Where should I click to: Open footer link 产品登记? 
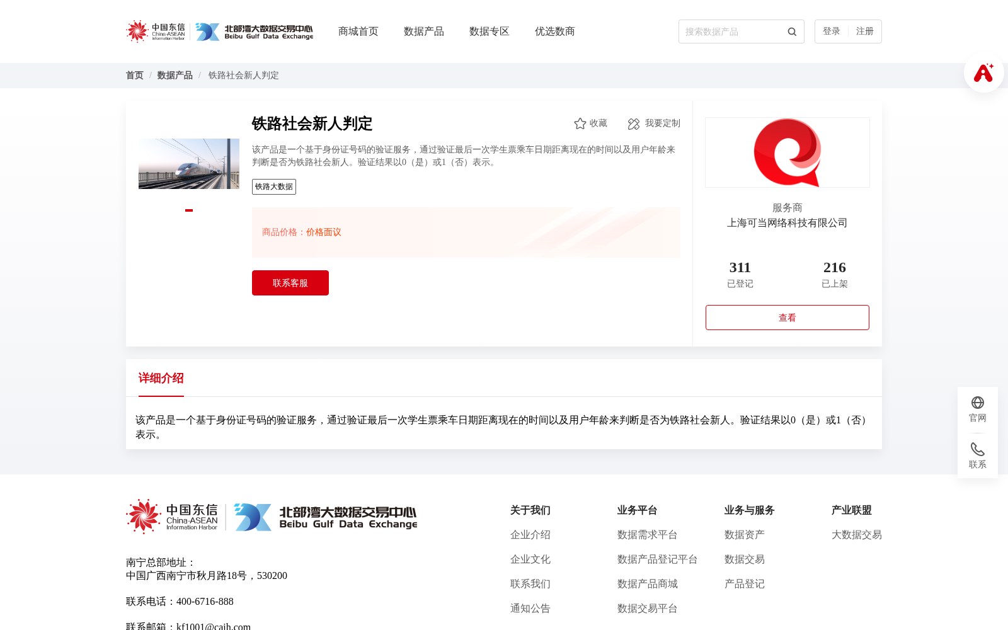(745, 584)
